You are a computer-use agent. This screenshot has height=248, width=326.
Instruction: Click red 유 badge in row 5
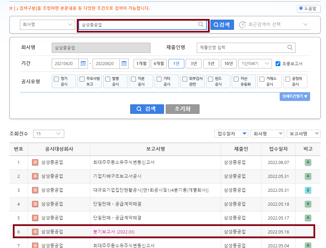35,218
